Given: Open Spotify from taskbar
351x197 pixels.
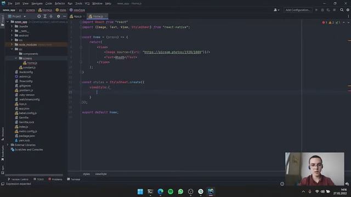Looking at the screenshot, I should pyautogui.click(x=171, y=192).
